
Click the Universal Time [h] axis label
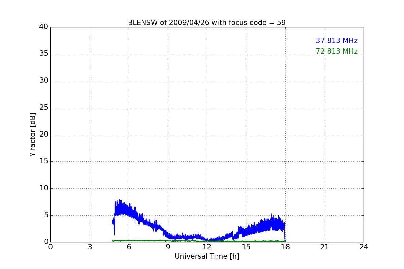207,256
